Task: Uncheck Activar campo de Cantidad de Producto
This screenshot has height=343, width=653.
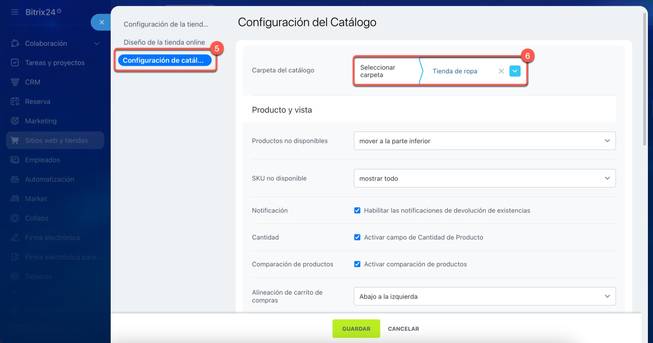Action: (x=358, y=238)
